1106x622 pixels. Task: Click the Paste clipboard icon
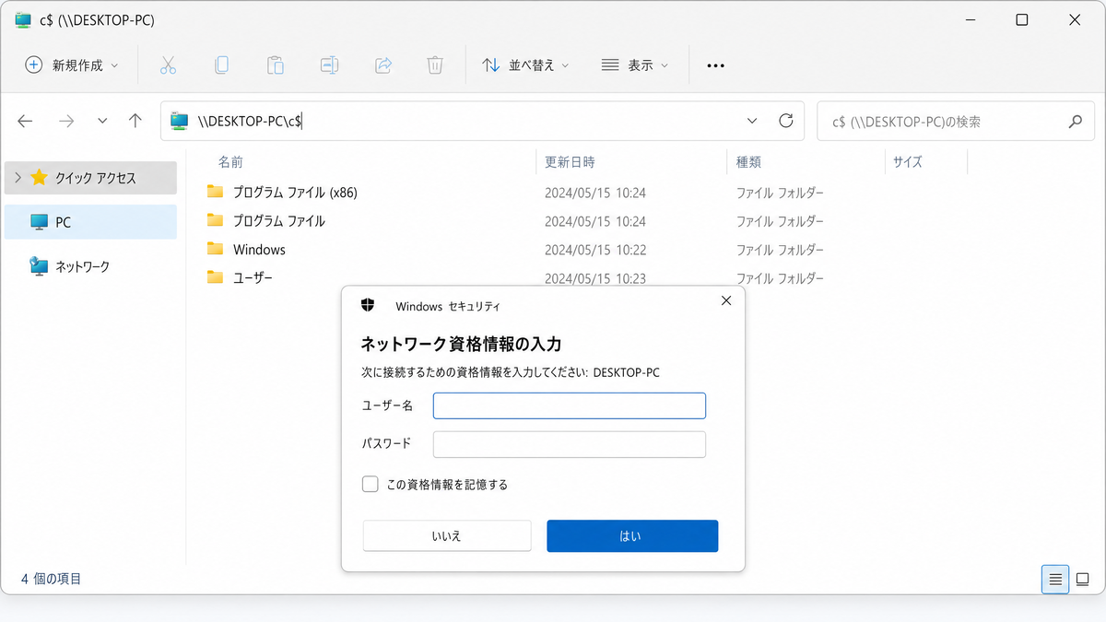[x=275, y=65]
